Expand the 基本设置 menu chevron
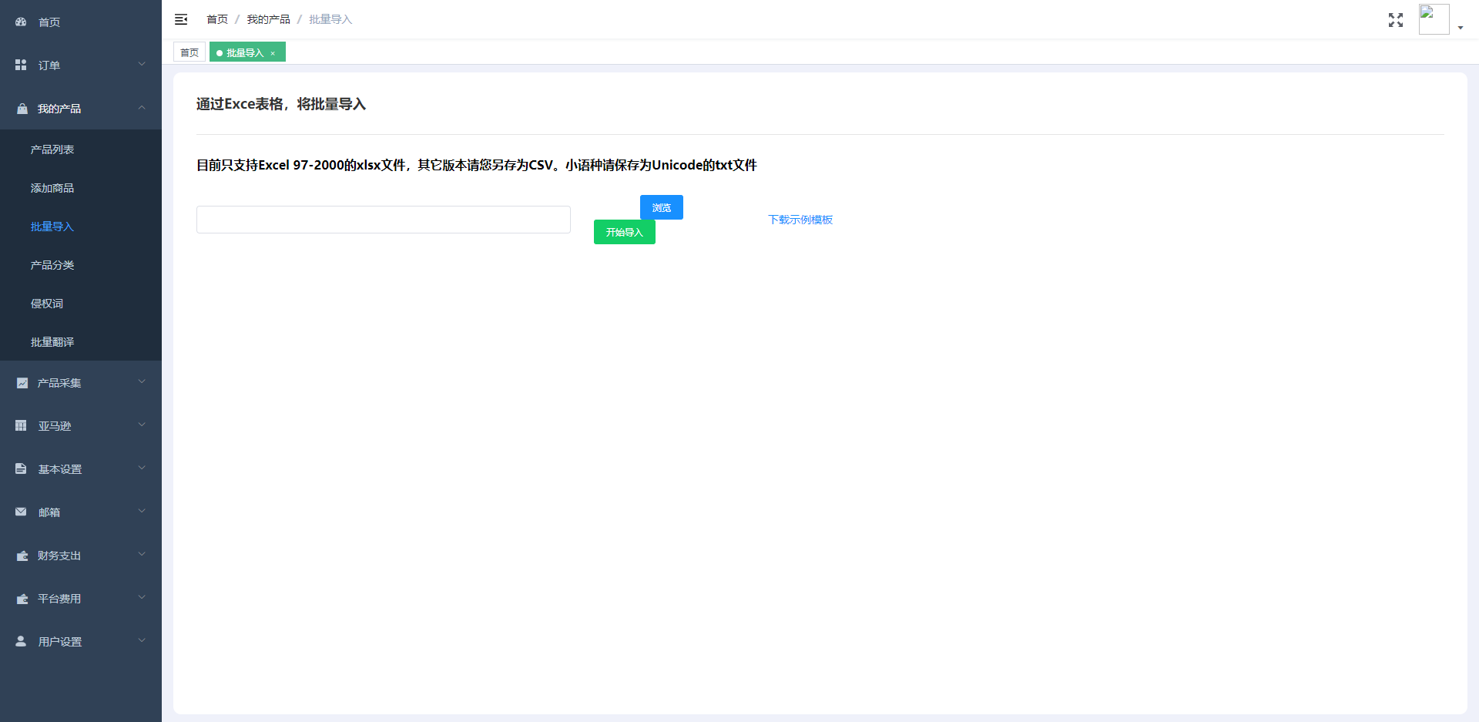 point(142,468)
